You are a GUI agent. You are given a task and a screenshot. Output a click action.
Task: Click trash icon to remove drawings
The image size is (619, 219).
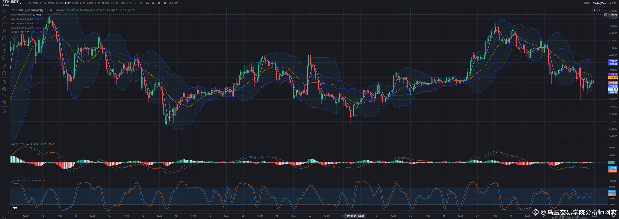[4, 111]
